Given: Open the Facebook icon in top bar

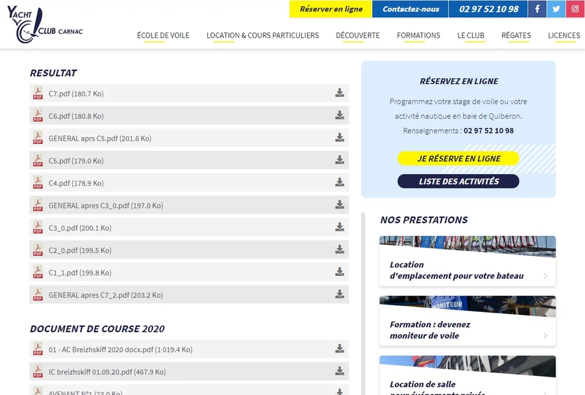Looking at the screenshot, I should (537, 9).
